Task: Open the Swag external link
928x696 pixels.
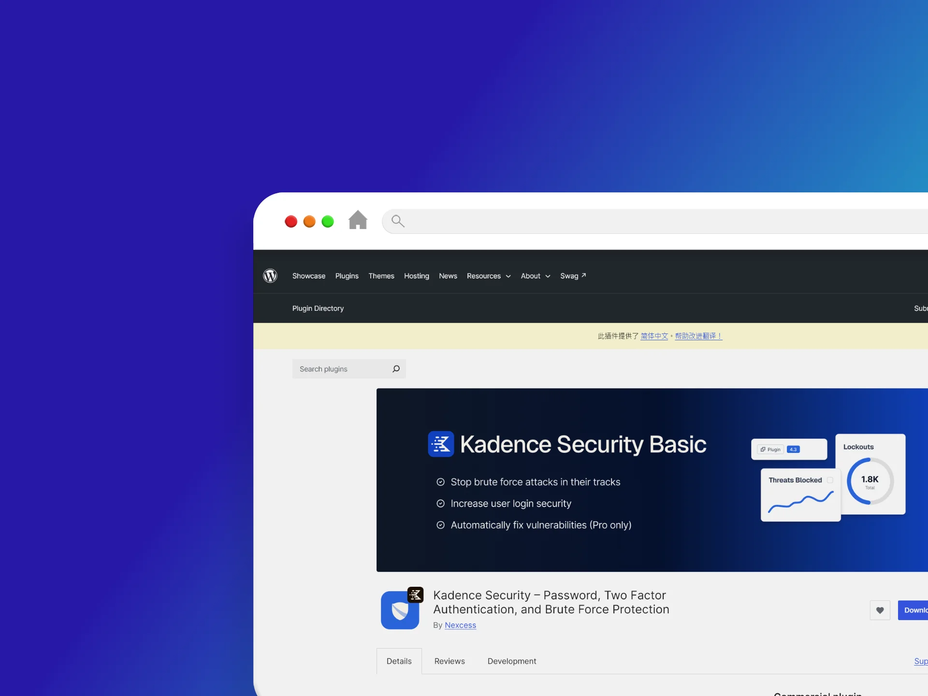Action: [573, 276]
